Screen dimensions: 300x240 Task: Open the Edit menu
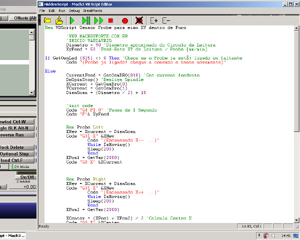coord(51,10)
